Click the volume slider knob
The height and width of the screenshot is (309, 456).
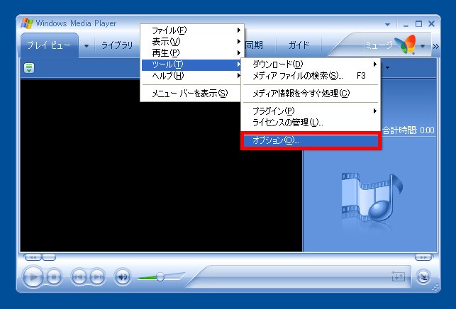point(160,276)
